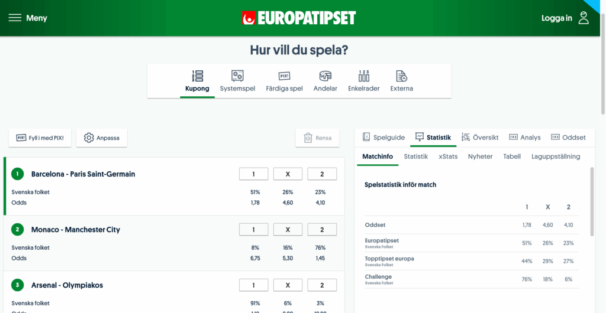Open the xStats sub-tab
Viewport: 606px width, 313px height.
pyautogui.click(x=448, y=156)
